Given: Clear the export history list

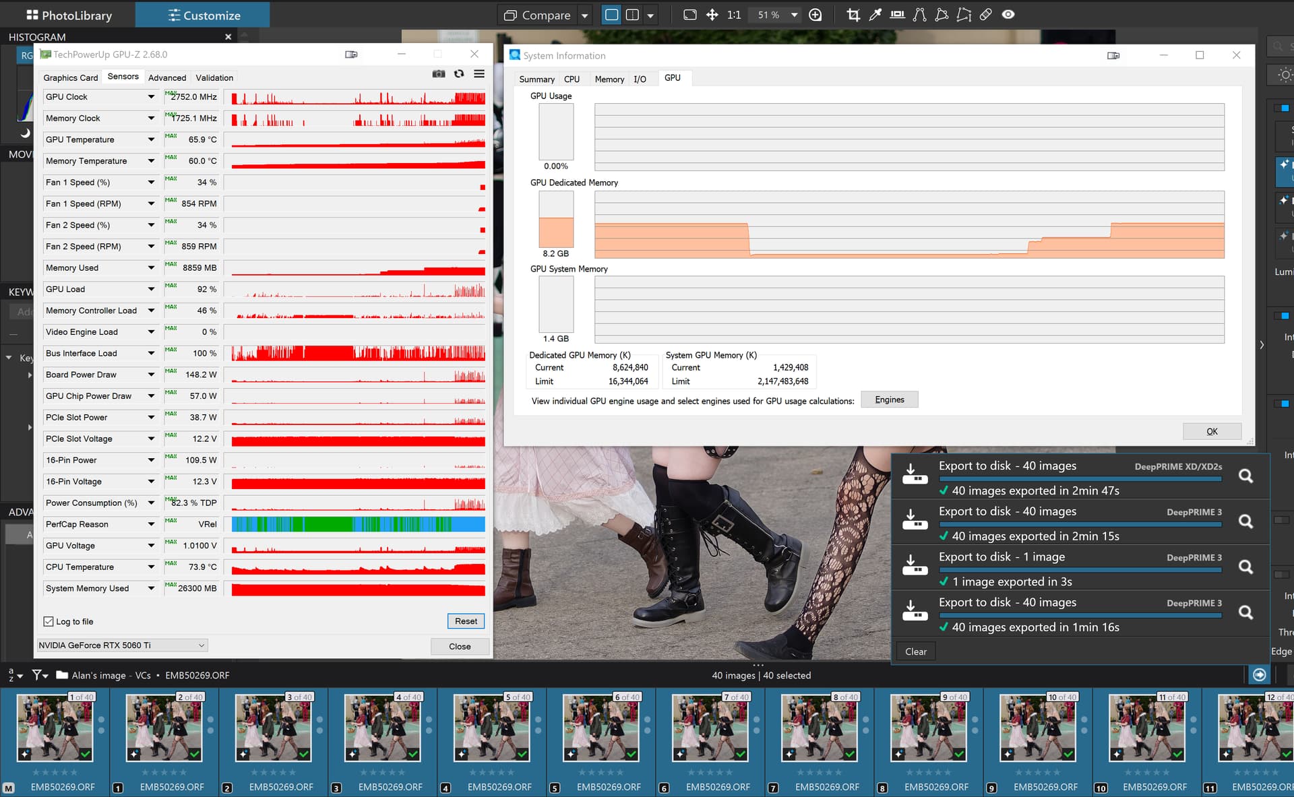Looking at the screenshot, I should (x=916, y=651).
